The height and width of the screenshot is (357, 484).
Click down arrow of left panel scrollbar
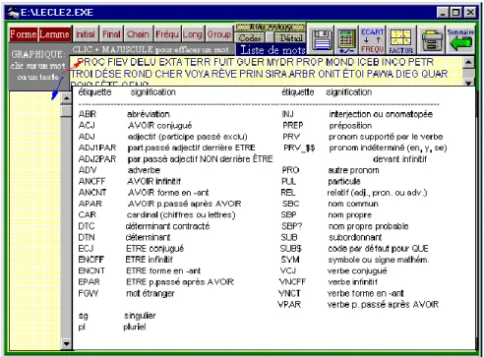click(x=66, y=344)
